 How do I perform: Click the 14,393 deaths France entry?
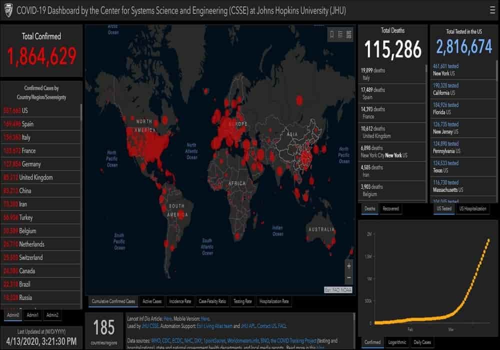[x=392, y=113]
